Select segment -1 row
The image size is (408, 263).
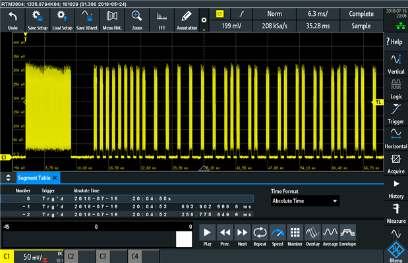[127, 207]
